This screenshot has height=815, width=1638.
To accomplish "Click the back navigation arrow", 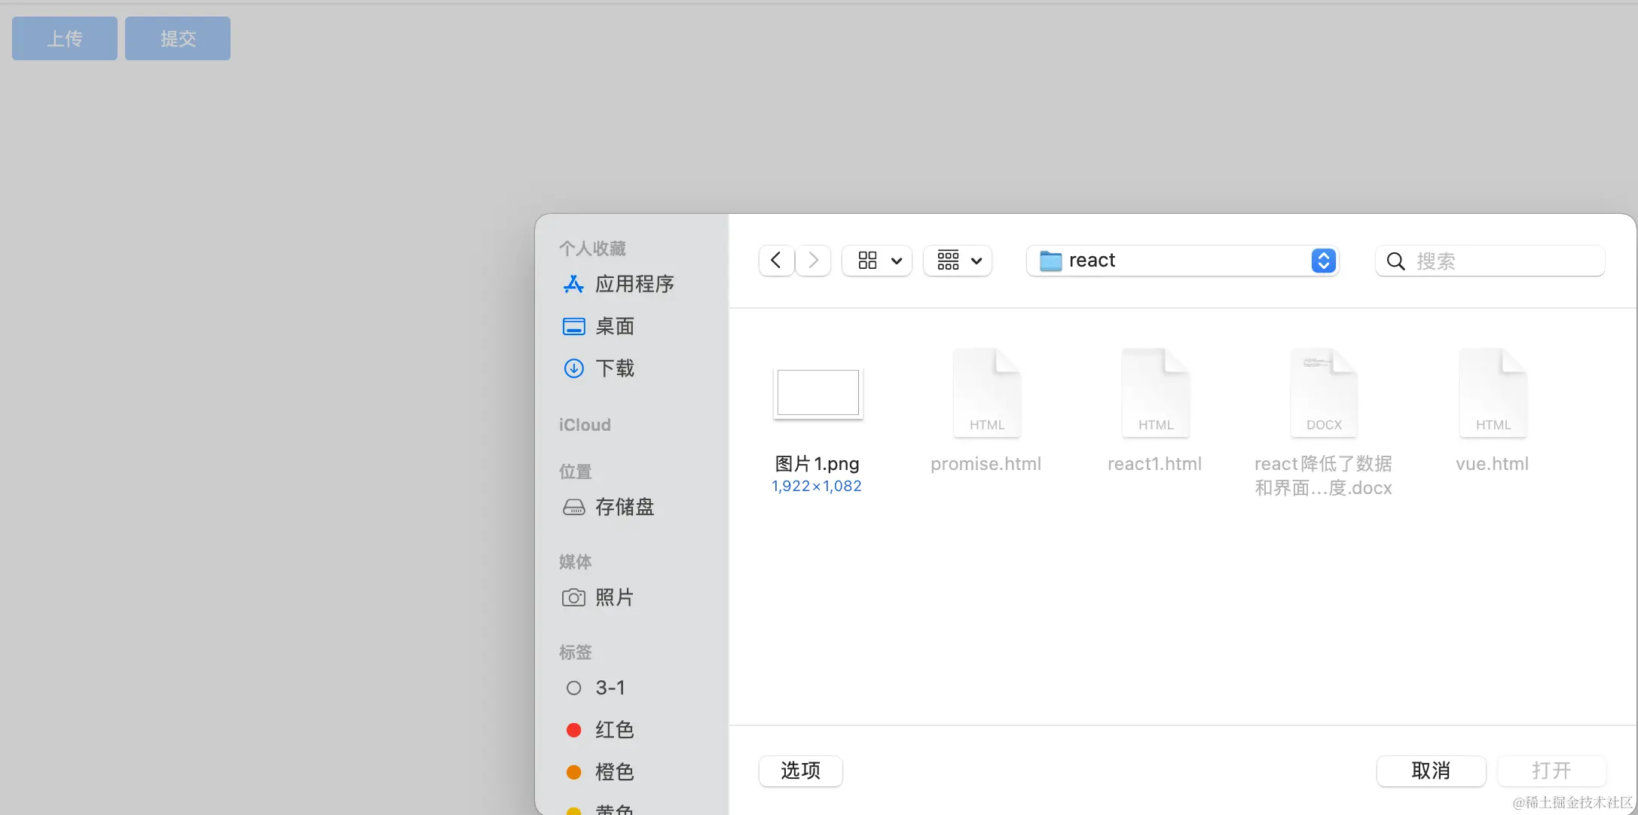I will [x=776, y=261].
